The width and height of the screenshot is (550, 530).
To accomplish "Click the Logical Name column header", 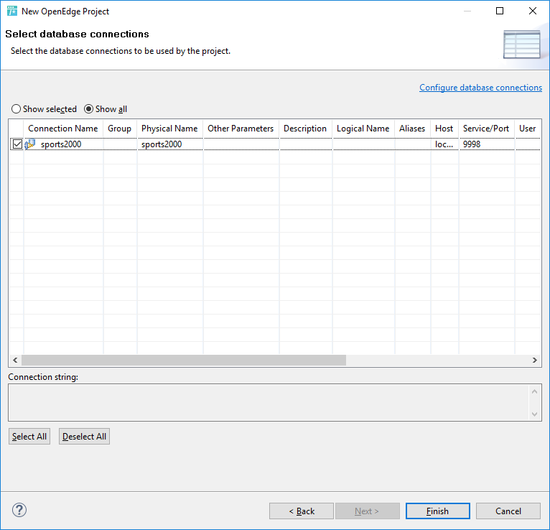I will tap(363, 129).
